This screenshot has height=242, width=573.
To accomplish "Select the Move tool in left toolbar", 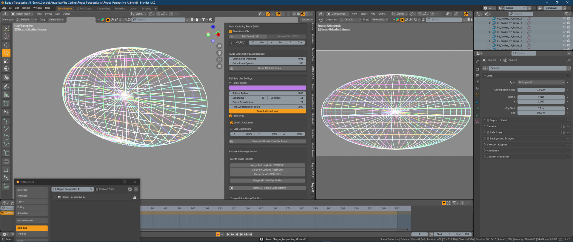I will (6, 45).
